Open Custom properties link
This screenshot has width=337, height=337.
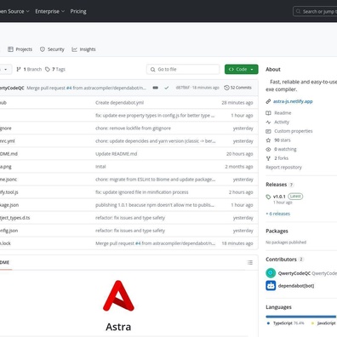294,131
